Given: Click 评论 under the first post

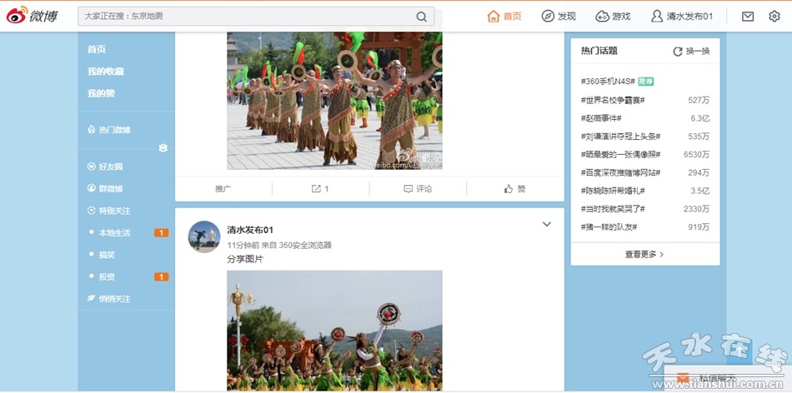Looking at the screenshot, I should click(x=419, y=189).
